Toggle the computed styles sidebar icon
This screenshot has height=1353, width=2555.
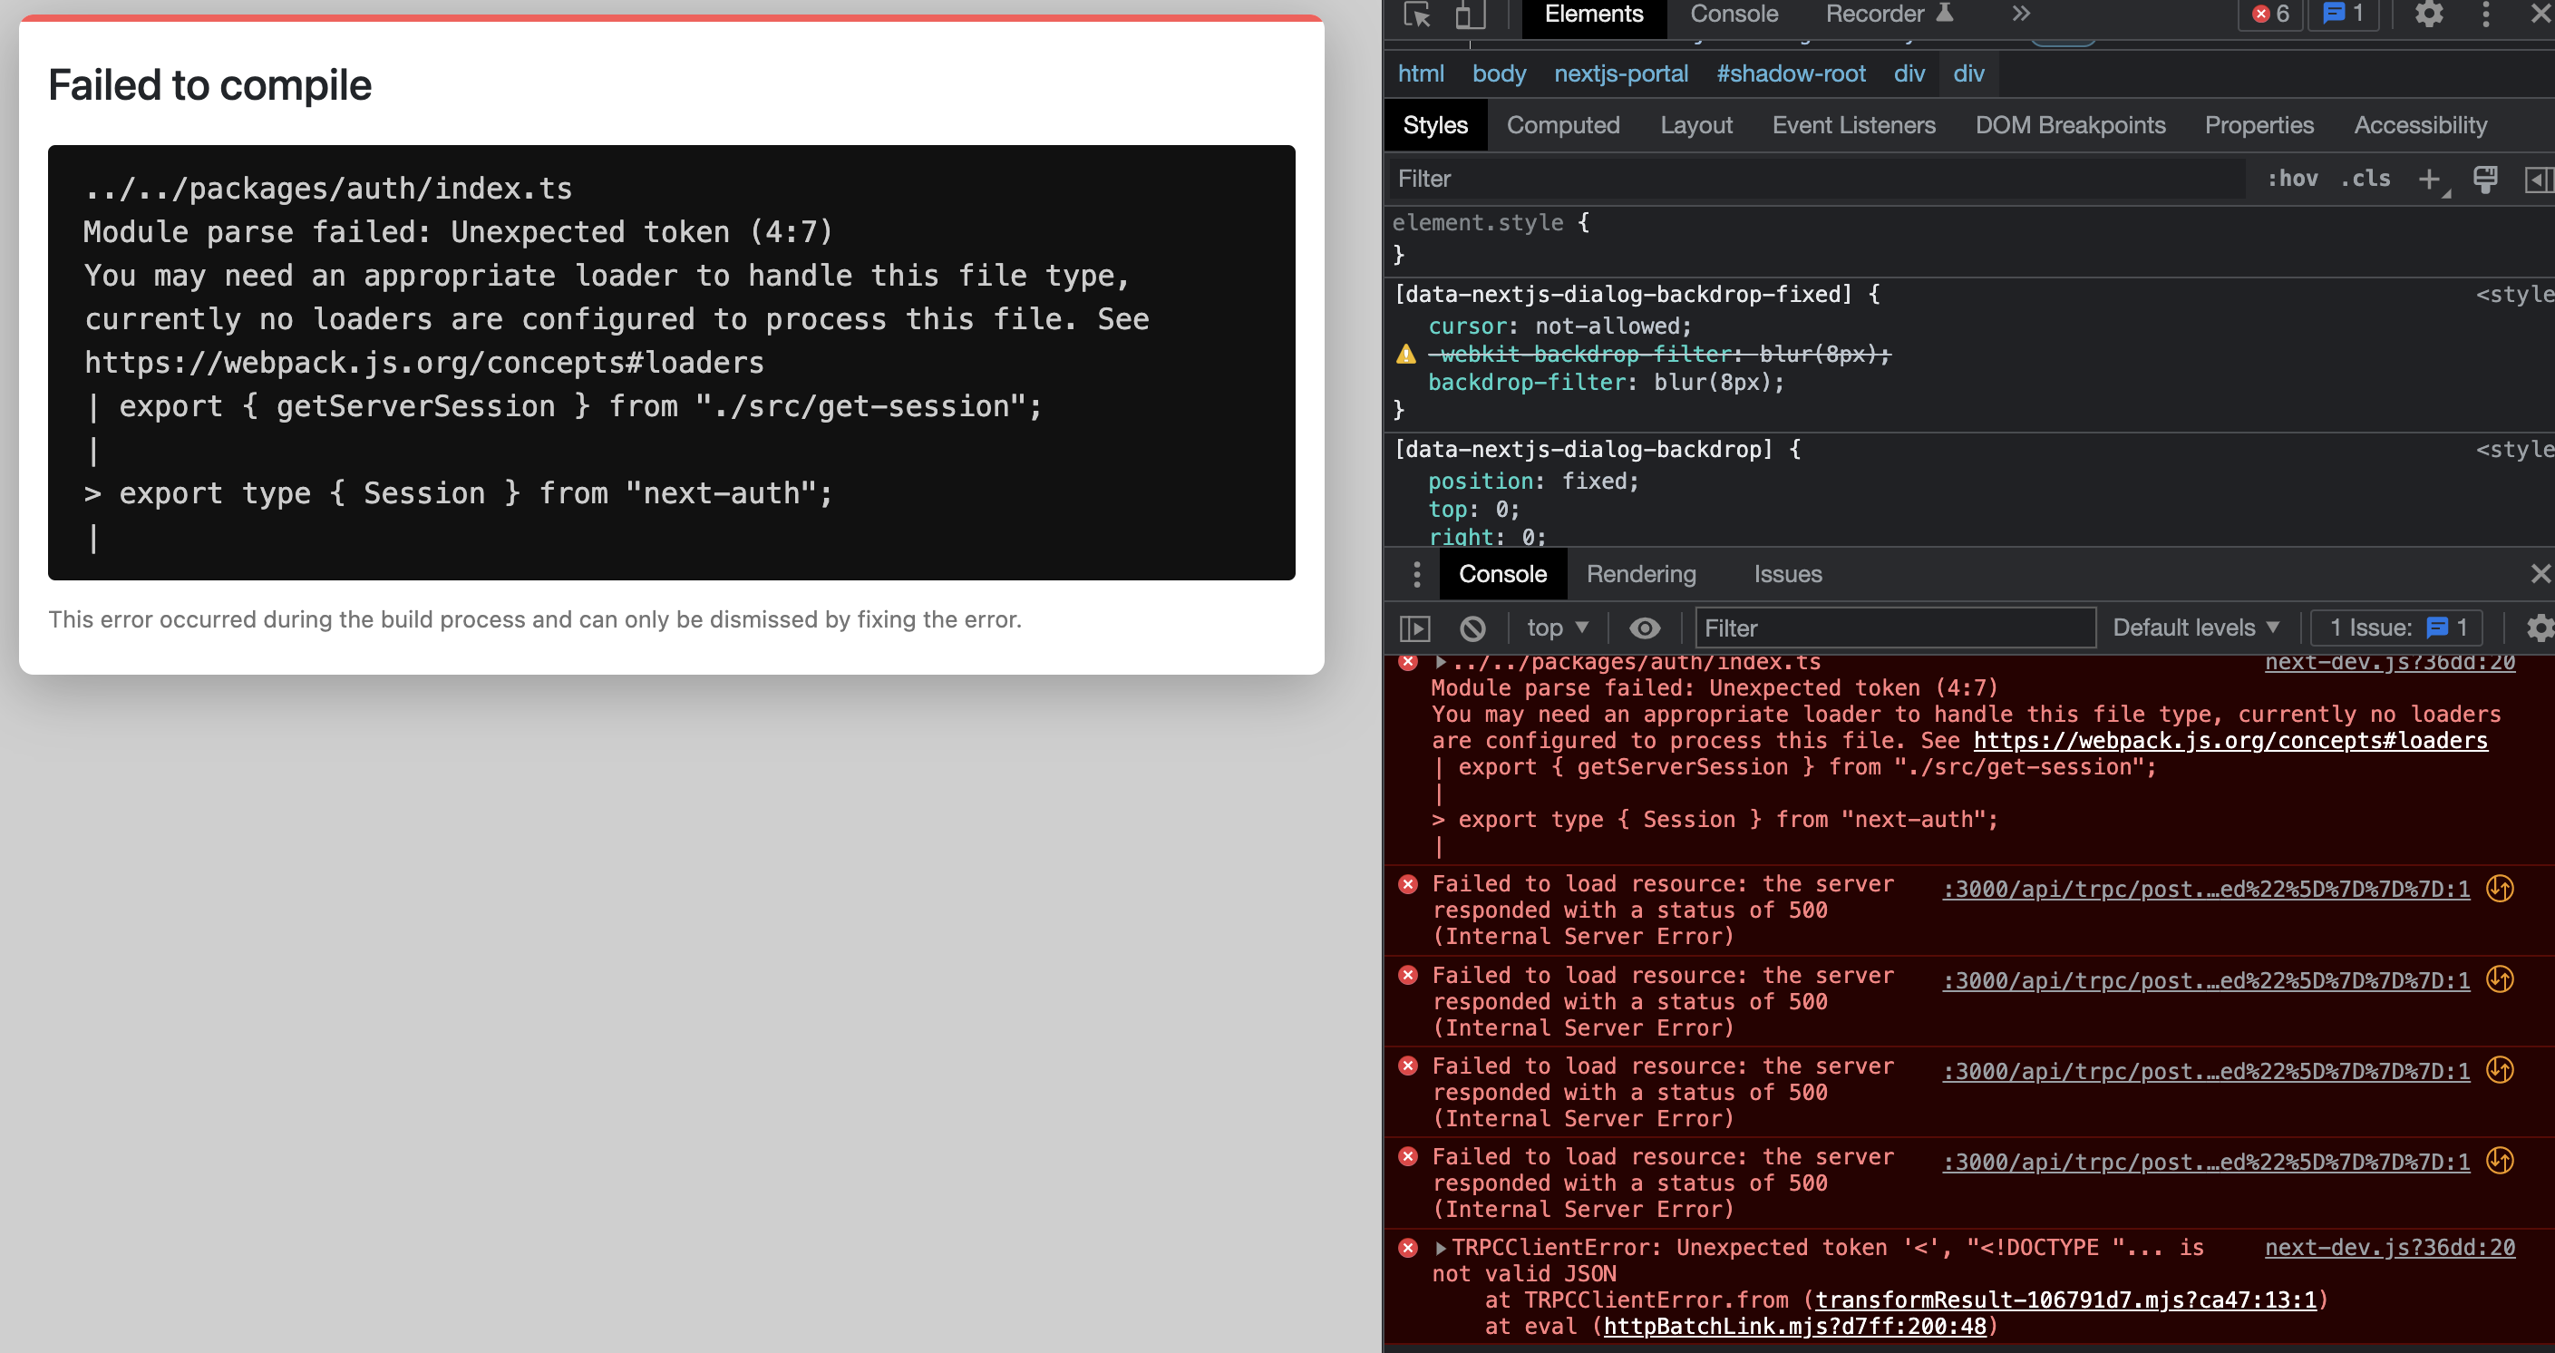coord(2537,180)
